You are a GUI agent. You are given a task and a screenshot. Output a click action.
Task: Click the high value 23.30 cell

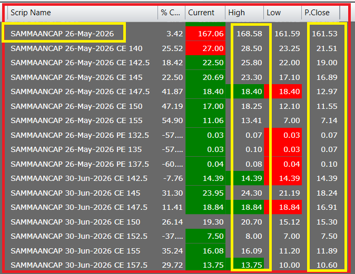pyautogui.click(x=245, y=77)
